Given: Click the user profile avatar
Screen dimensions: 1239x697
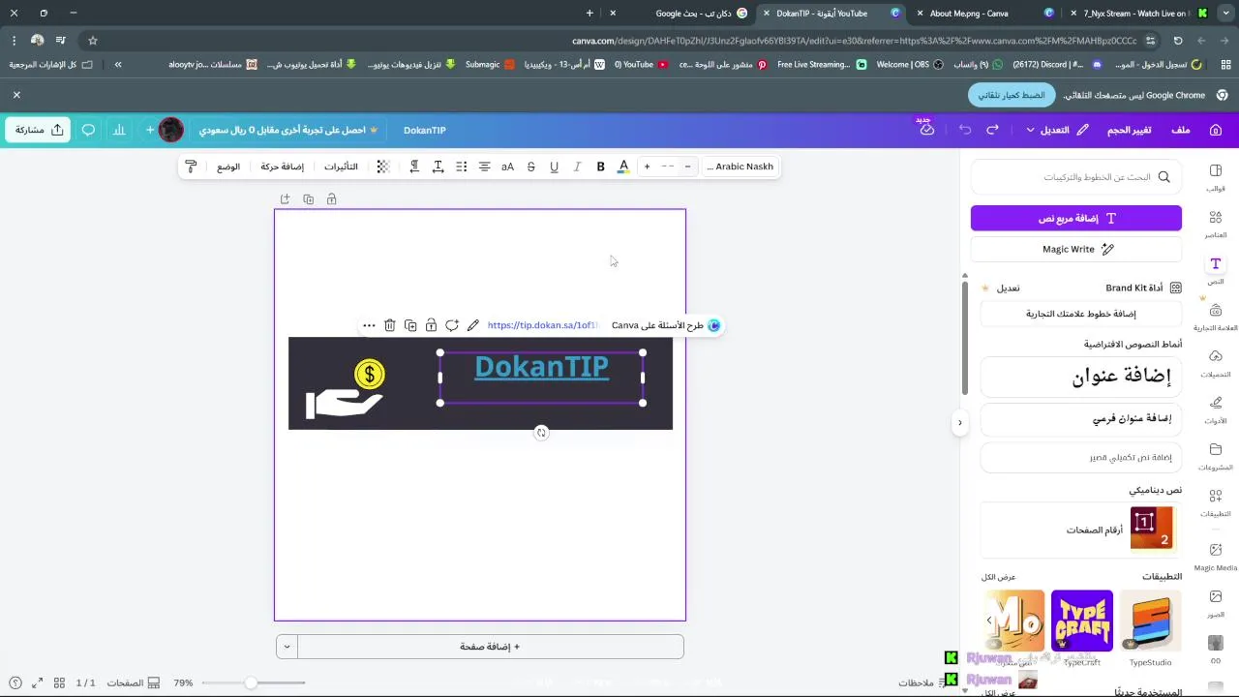Looking at the screenshot, I should pyautogui.click(x=170, y=130).
